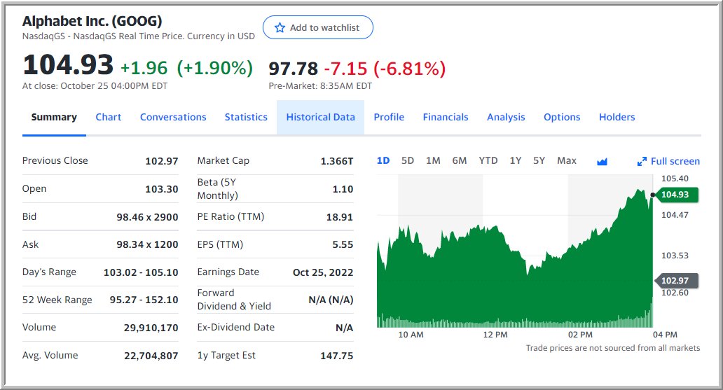Switch chart to 6M range

tap(460, 160)
